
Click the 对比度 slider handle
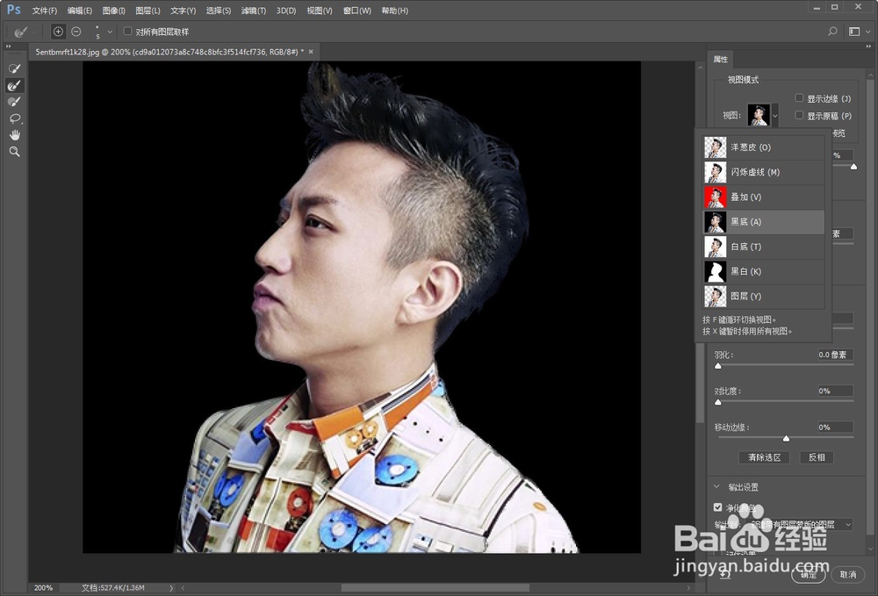[x=718, y=402]
